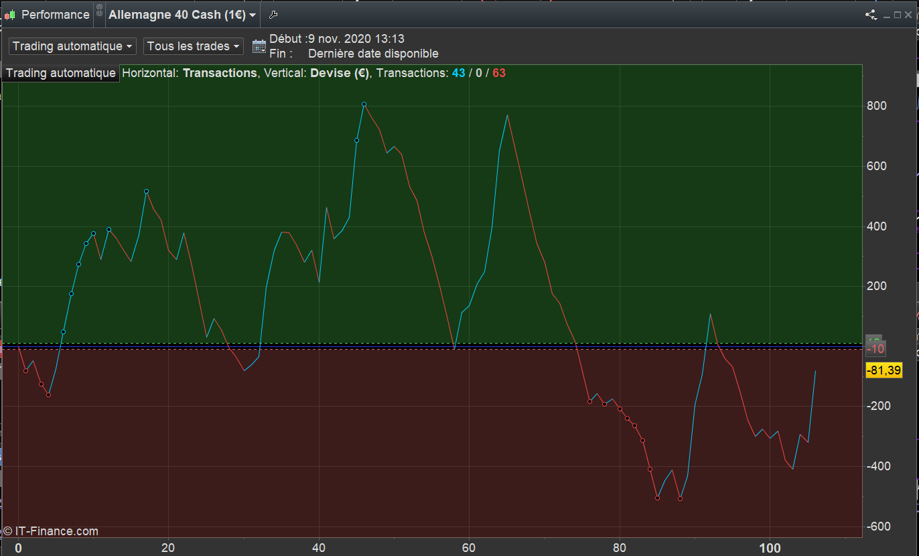Click the 100 mark on horizontal axis
This screenshot has width=919, height=556.
coord(770,548)
